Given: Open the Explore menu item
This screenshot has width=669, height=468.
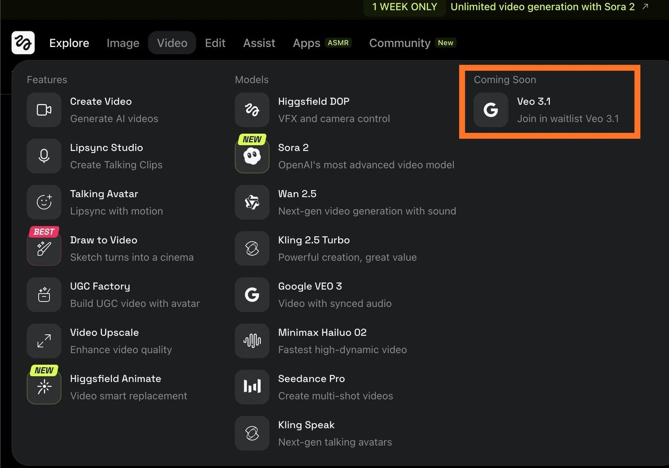Looking at the screenshot, I should pos(69,43).
